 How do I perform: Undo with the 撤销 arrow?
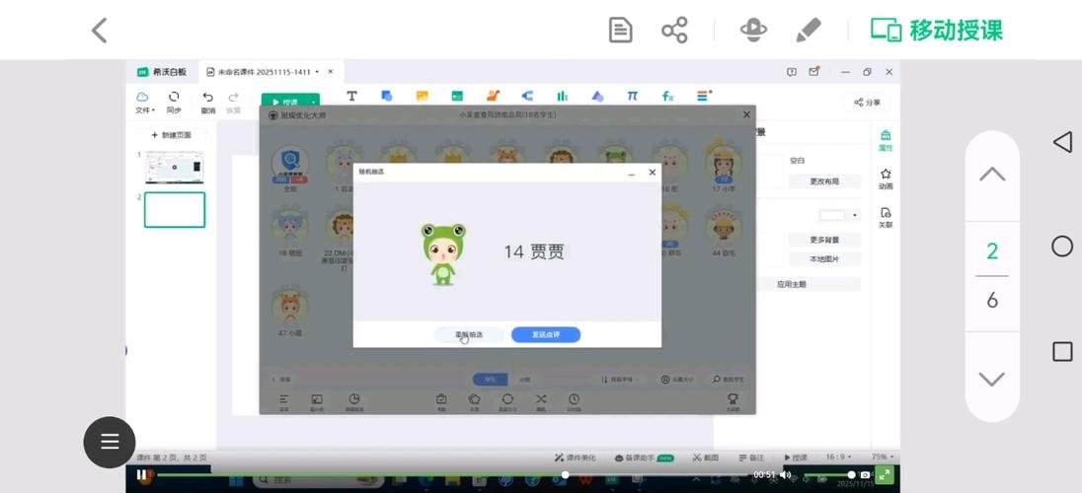pyautogui.click(x=207, y=102)
